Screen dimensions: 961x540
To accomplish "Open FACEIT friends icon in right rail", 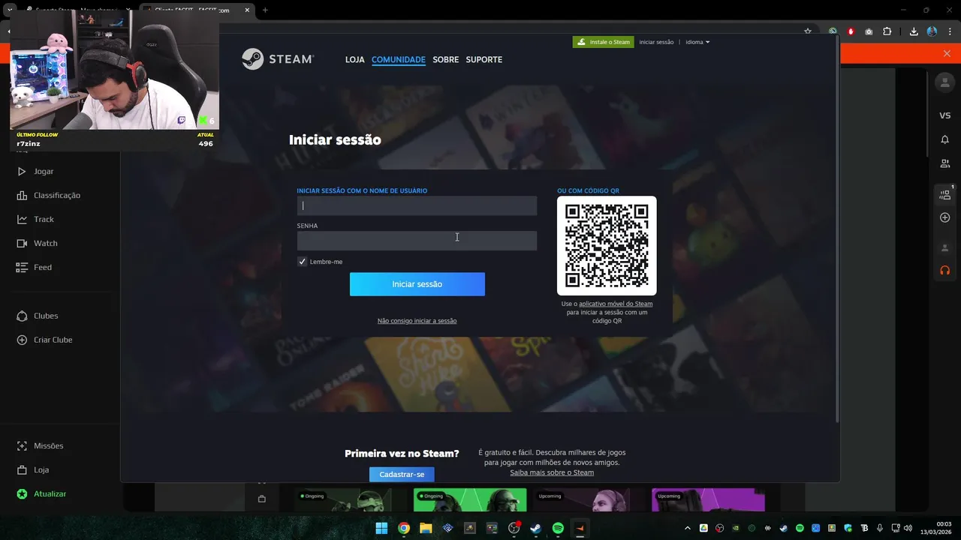I will pos(945,163).
